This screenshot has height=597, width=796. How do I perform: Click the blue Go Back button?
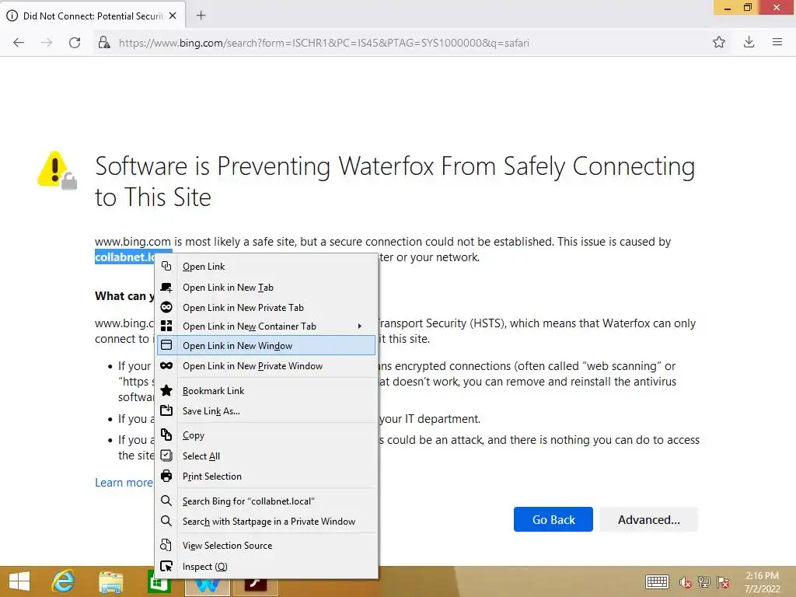553,519
